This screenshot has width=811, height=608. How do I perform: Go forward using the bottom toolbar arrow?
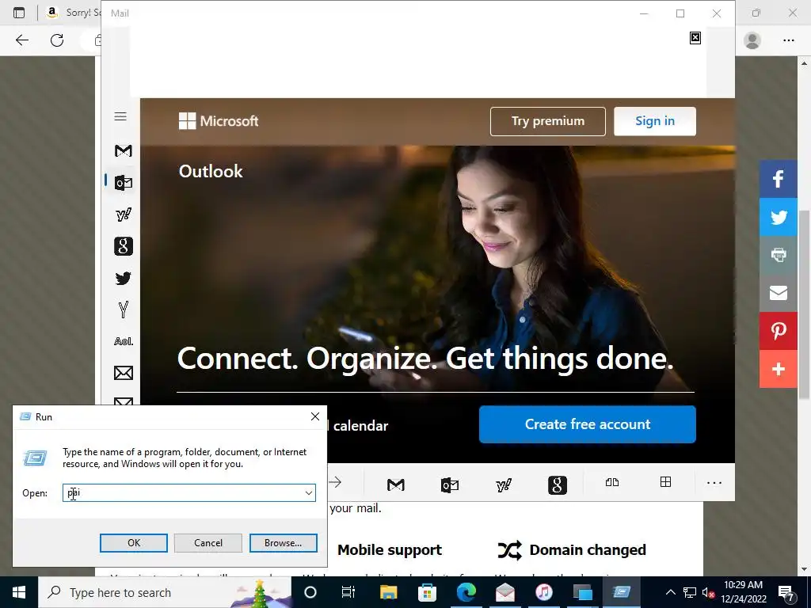tap(336, 482)
